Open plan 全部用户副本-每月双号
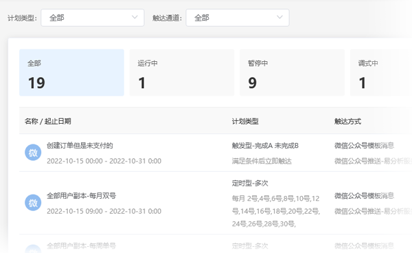 tap(82, 196)
